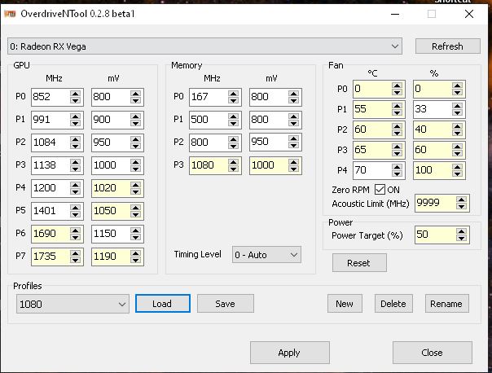This screenshot has height=373, width=492.
Task: Save the current profile
Action: (x=226, y=304)
